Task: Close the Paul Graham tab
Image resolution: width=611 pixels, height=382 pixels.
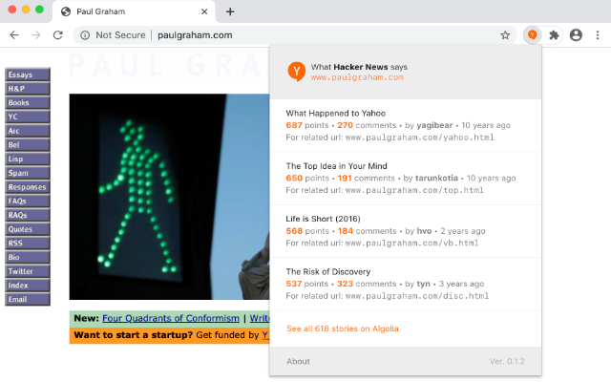Action: [x=204, y=11]
